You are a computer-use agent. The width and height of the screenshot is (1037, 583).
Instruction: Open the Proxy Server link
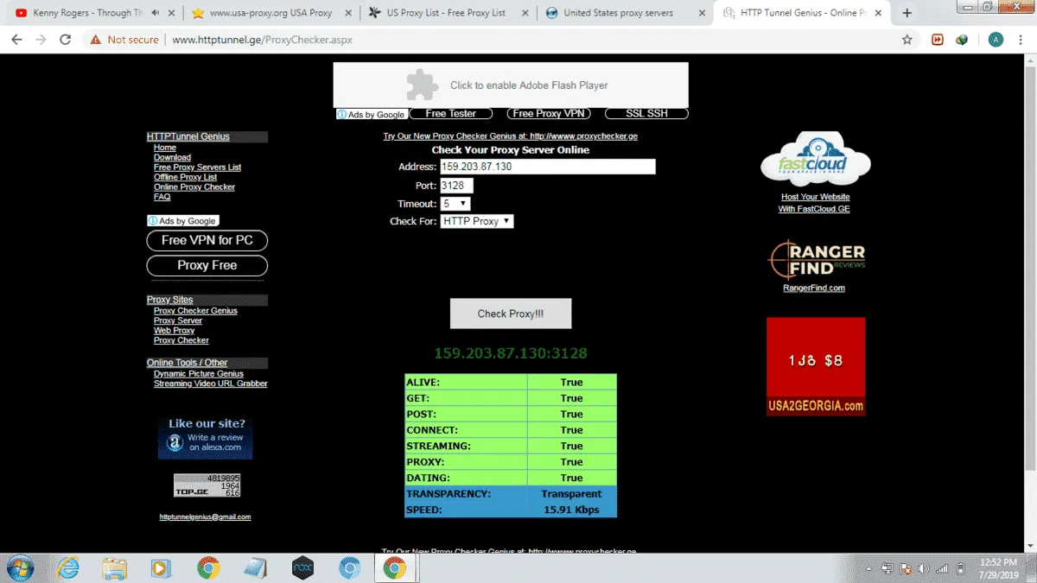[x=178, y=320]
